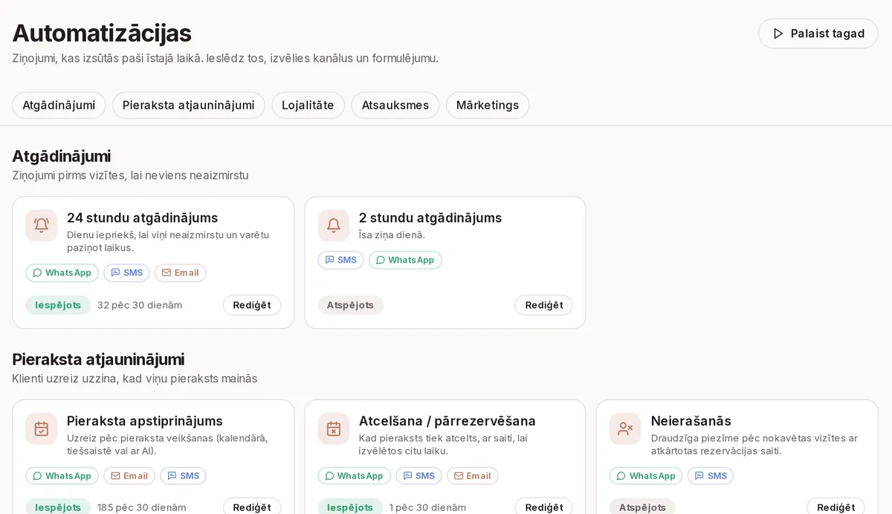This screenshot has width=892, height=514.
Task: Select SMS chip in 24 stundu atgādinājums
Action: point(126,273)
